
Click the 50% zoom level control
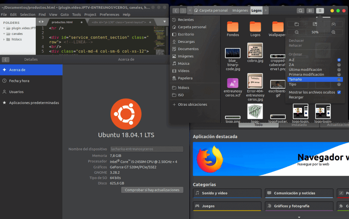pyautogui.click(x=314, y=32)
